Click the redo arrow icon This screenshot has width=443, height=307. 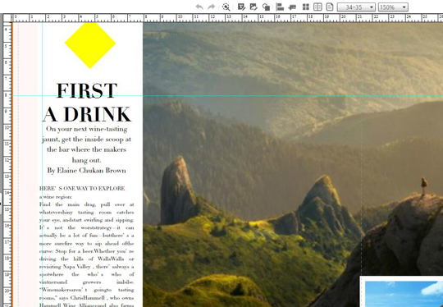212,7
